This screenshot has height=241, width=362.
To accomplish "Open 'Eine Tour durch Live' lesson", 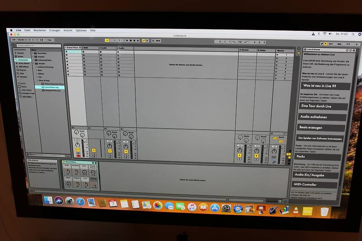I will [x=324, y=106].
